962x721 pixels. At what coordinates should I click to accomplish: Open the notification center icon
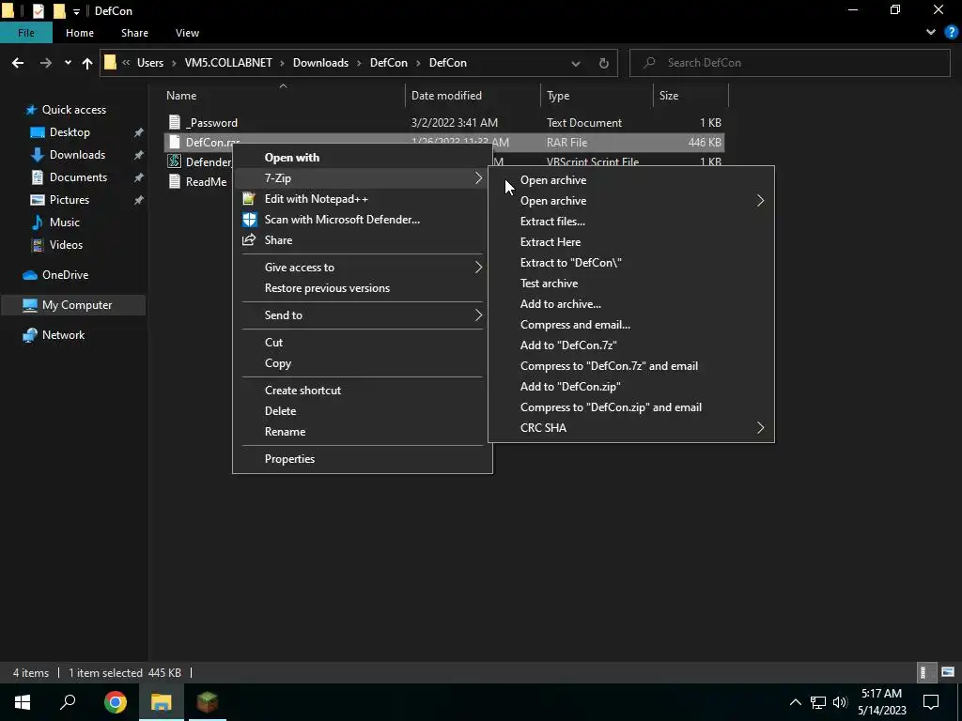coord(931,702)
